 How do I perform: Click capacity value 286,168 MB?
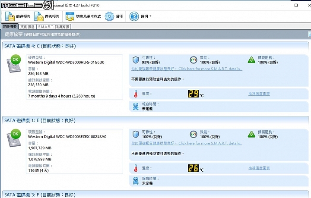click(x=38, y=74)
